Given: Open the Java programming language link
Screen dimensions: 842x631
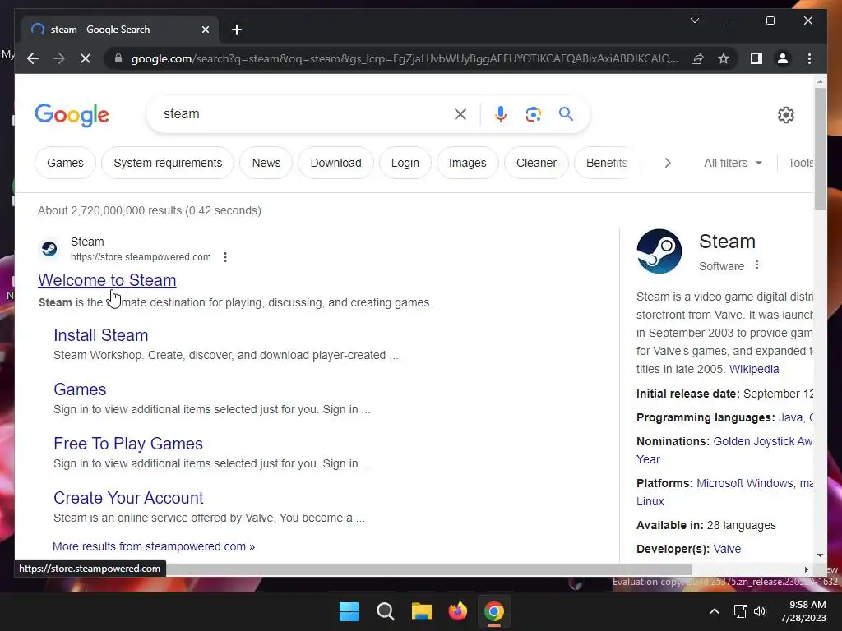Looking at the screenshot, I should coord(790,417).
